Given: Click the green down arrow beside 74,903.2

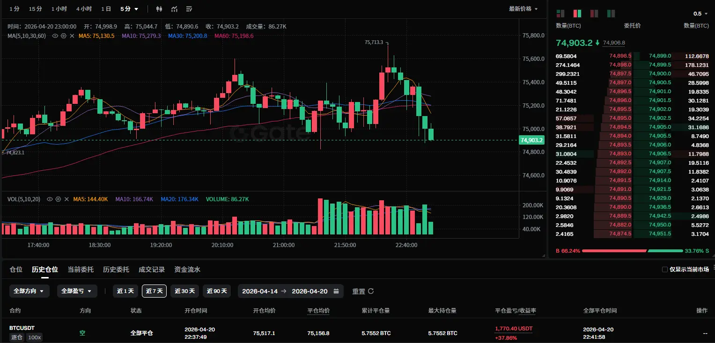Looking at the screenshot, I should point(597,43).
